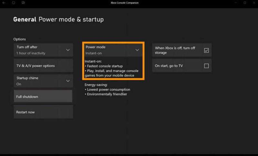
Task: Click the third title bar icon beside refresh
Action: pos(23,3)
